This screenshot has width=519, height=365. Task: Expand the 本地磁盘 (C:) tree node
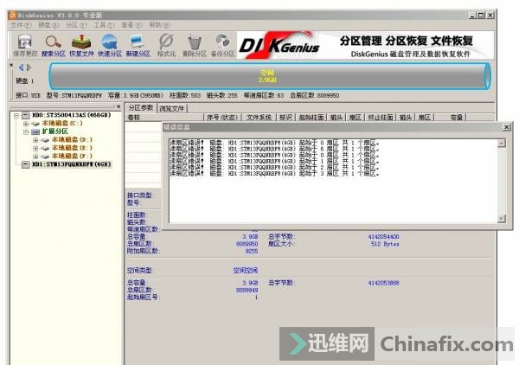click(x=26, y=124)
